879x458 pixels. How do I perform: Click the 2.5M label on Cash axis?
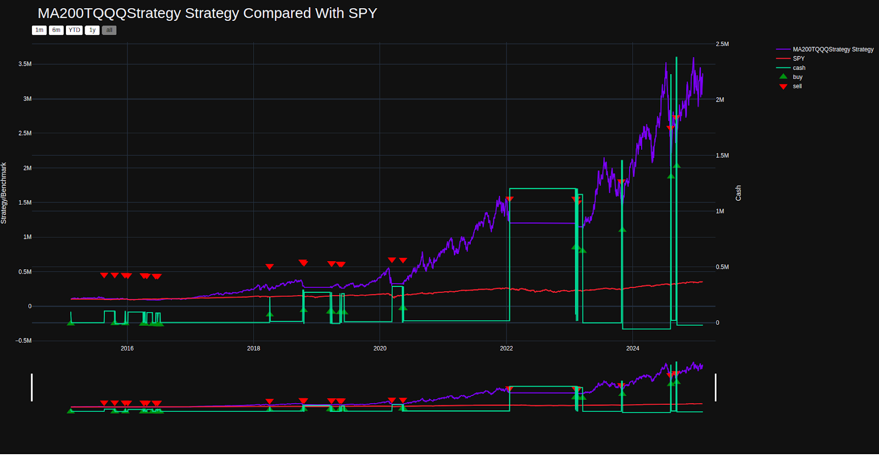722,44
